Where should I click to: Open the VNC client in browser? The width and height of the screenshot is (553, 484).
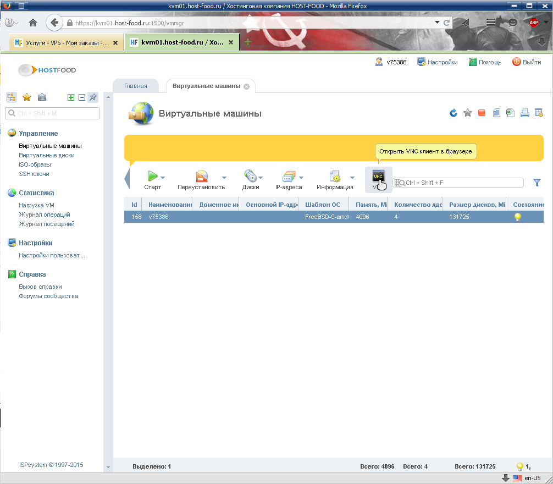click(x=378, y=179)
